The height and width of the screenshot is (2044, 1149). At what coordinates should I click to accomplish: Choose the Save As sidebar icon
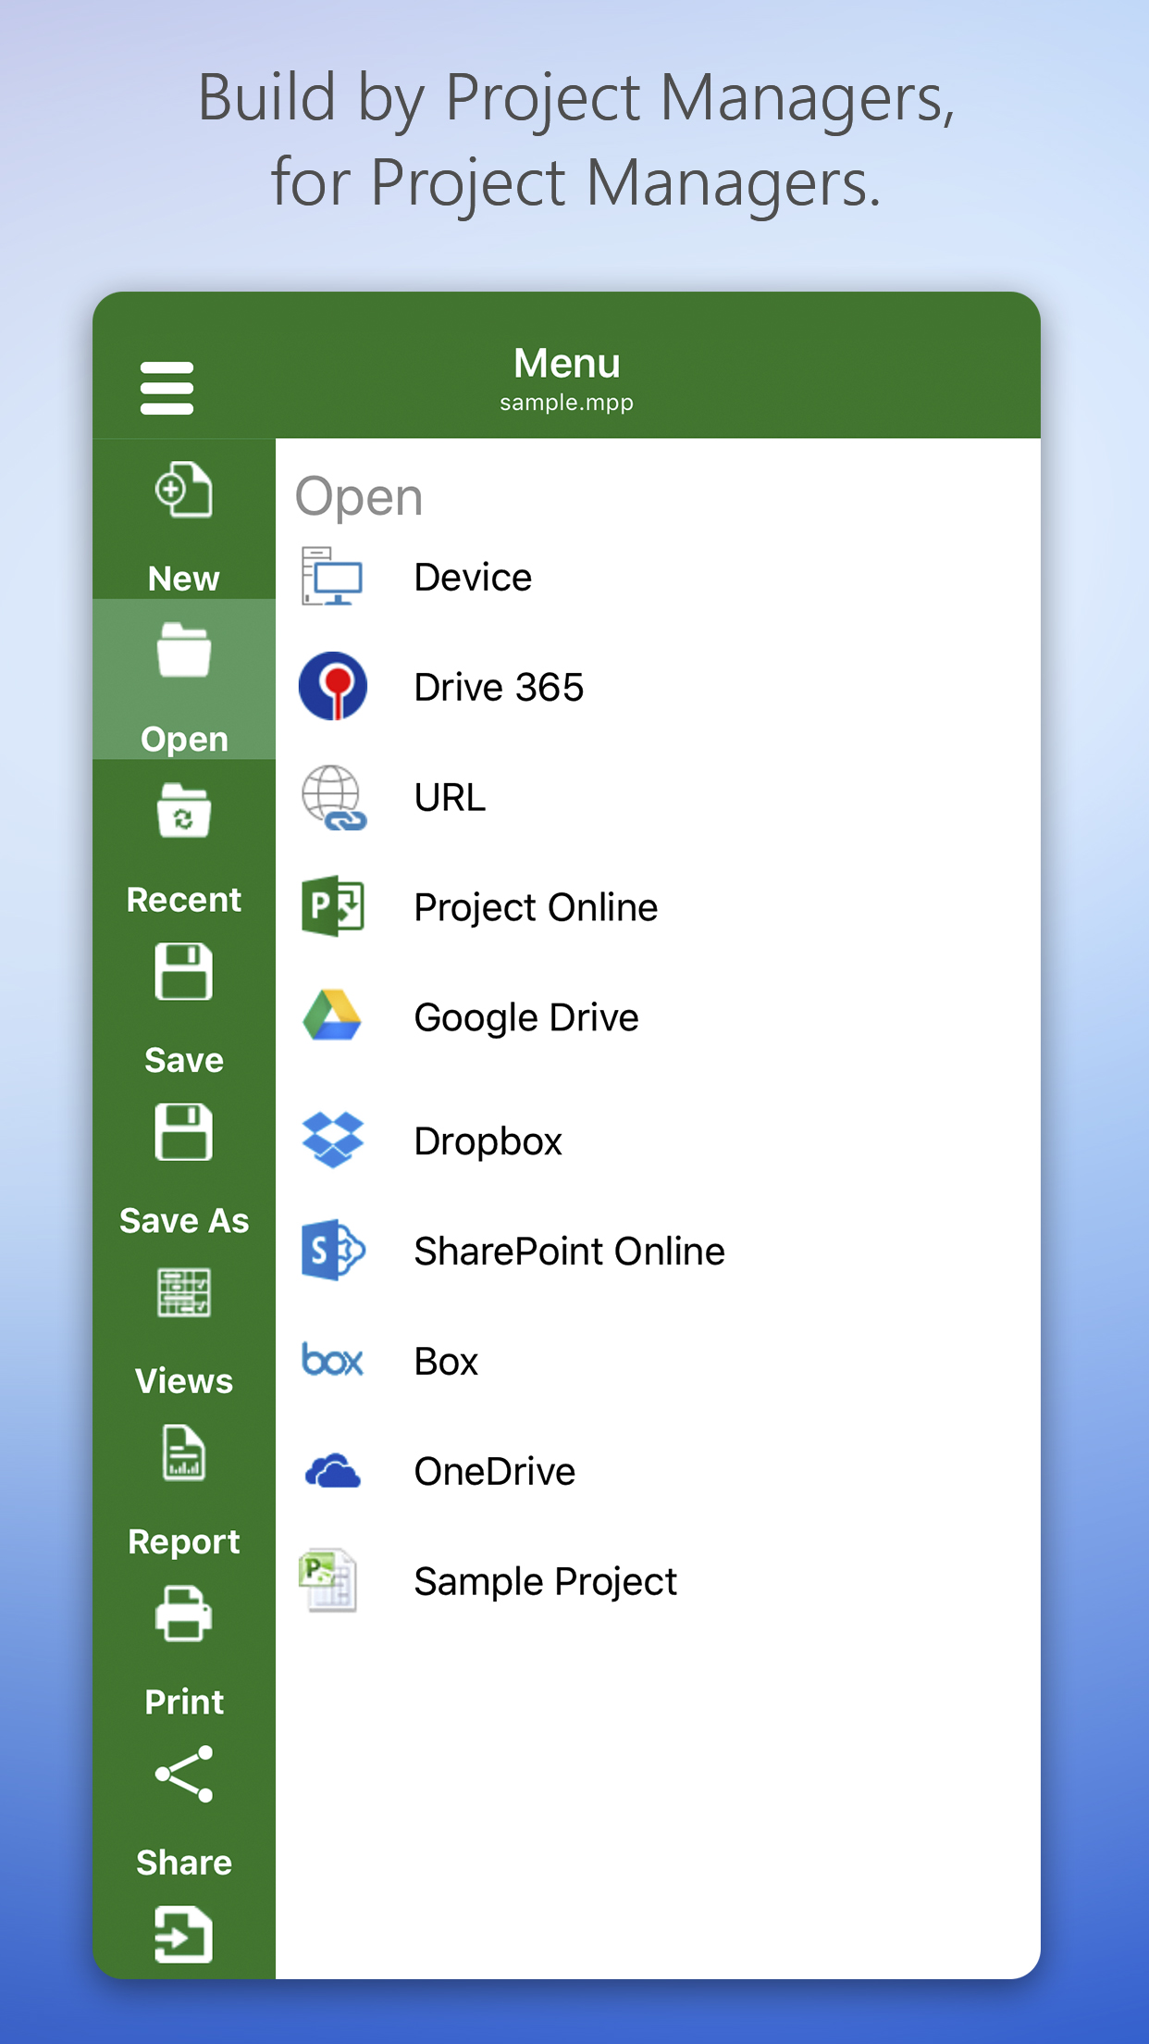184,1133
